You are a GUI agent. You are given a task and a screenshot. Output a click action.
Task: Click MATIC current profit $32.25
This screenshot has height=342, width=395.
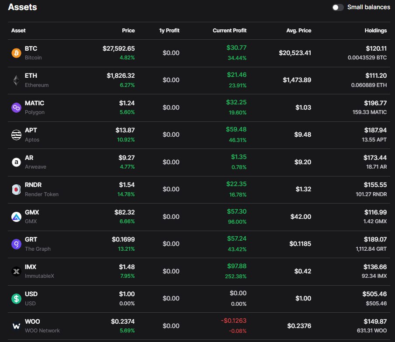pos(236,102)
